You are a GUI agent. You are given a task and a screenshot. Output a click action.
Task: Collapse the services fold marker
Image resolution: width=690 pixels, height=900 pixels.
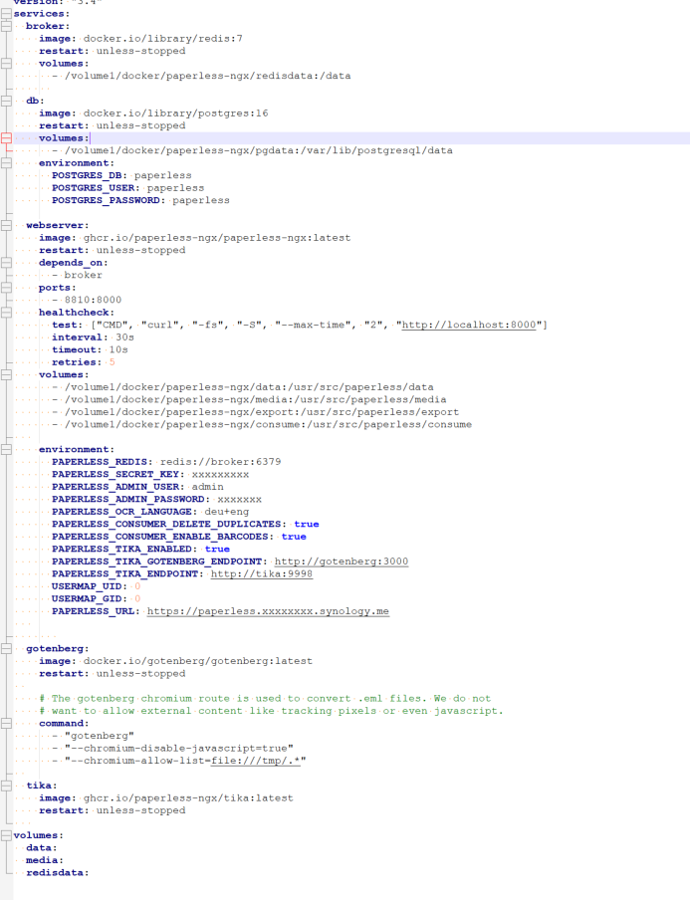tap(6, 13)
